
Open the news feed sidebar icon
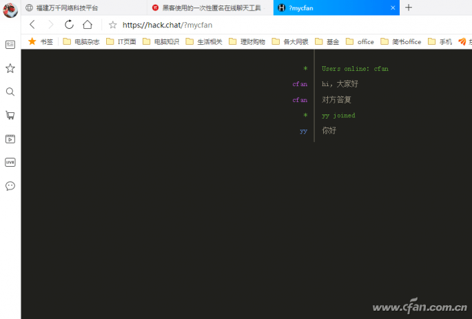tap(10, 45)
